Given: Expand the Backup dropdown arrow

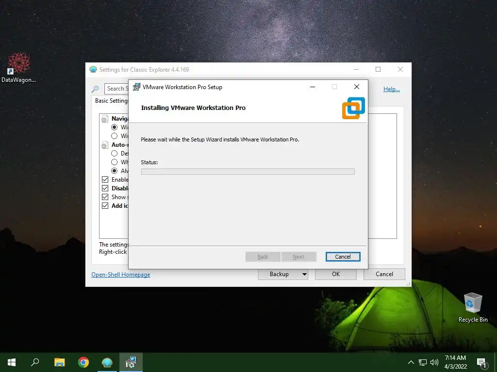Looking at the screenshot, I should 304,274.
